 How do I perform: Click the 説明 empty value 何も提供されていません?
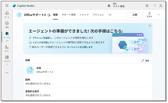tap(38, 83)
